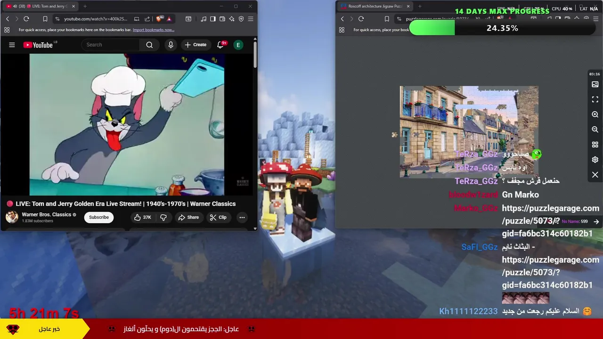The width and height of the screenshot is (603, 339).
Task: Reload the YouTube page
Action: point(26,19)
